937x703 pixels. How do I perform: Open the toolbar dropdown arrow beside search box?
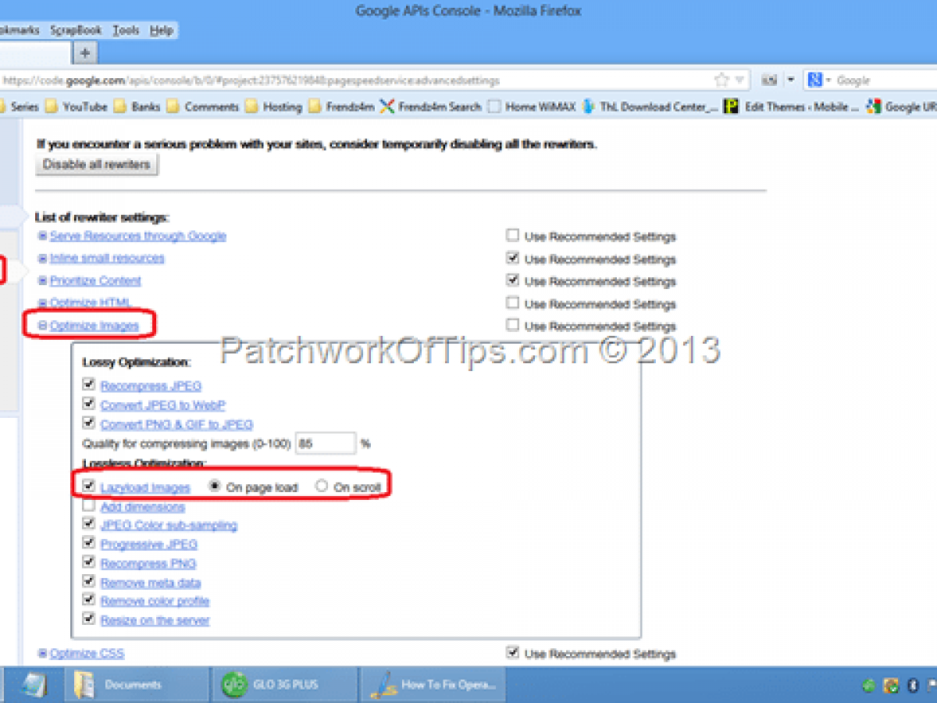790,80
